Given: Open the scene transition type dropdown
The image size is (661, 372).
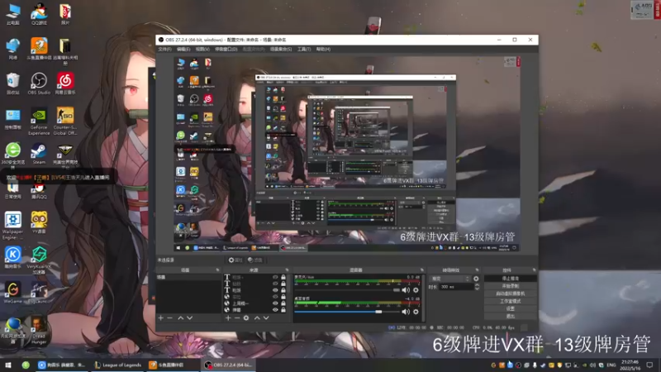Looking at the screenshot, I should point(449,279).
